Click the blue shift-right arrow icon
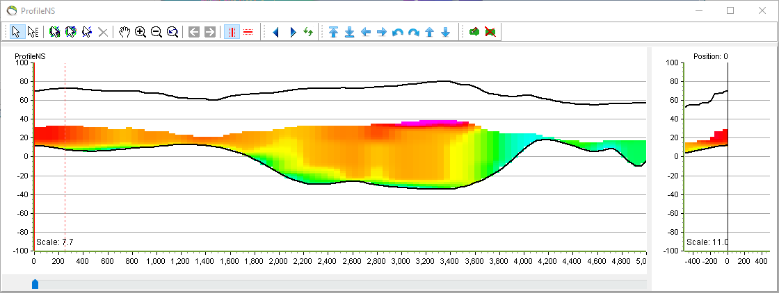This screenshot has width=779, height=293. 382,32
